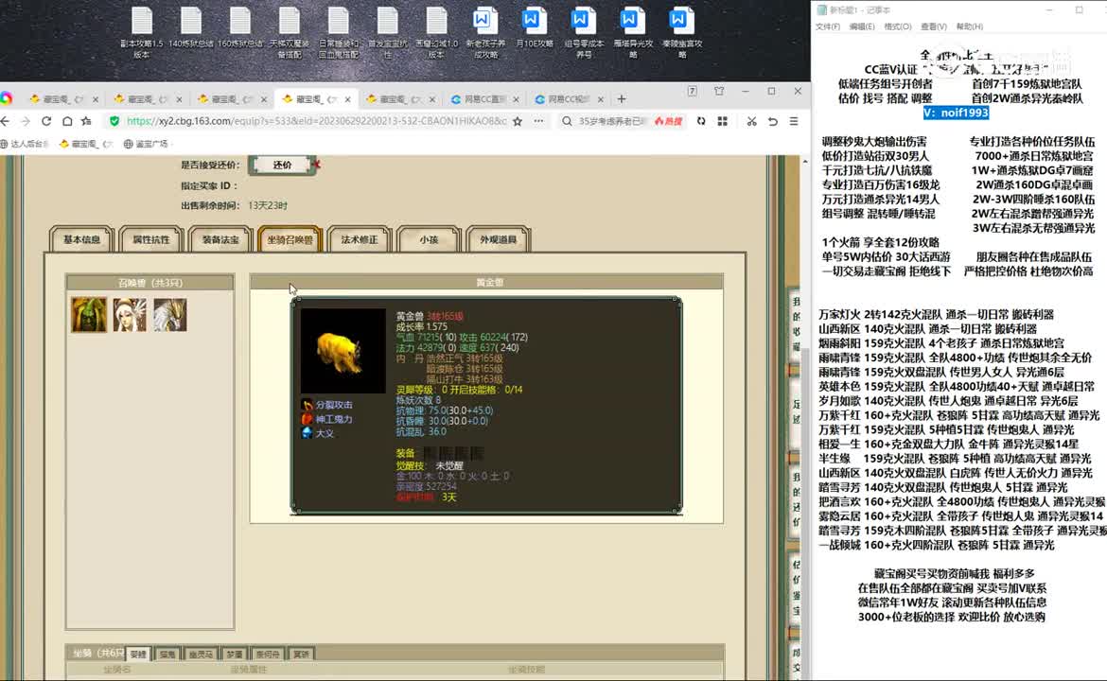Select the 坐骑召唤兽 tab
This screenshot has width=1107, height=681.
point(290,240)
